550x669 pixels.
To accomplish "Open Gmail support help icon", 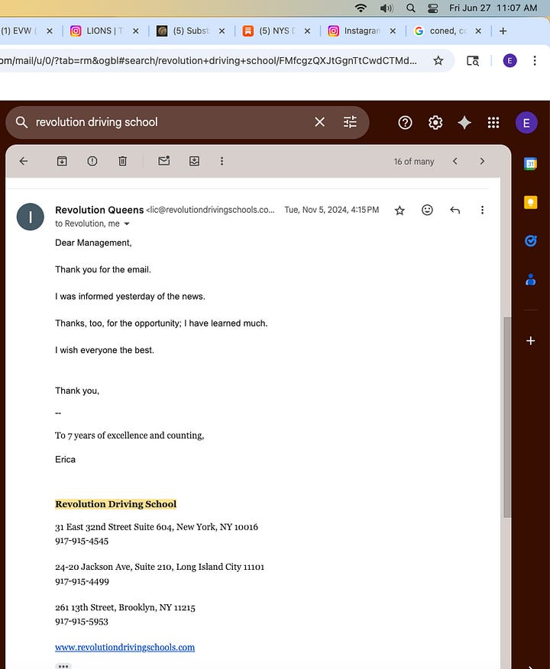I will (405, 123).
